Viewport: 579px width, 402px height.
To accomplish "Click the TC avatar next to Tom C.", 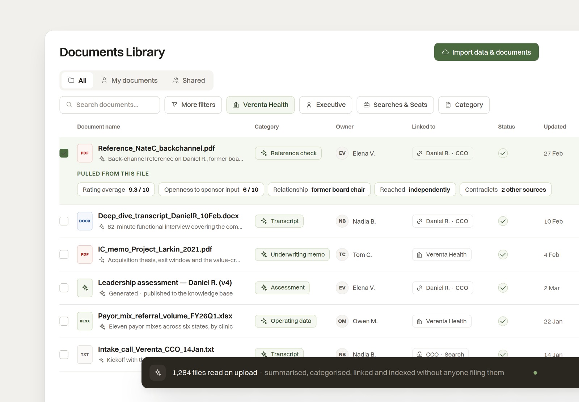I will point(342,254).
